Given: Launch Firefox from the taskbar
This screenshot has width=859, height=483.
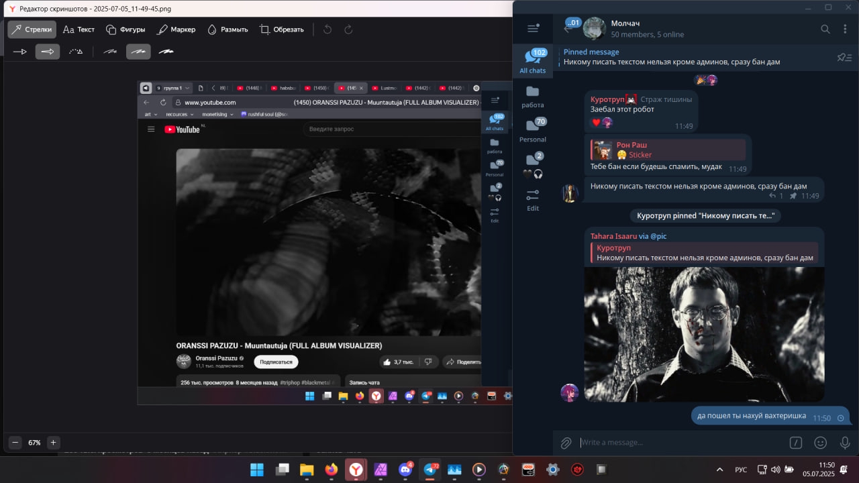Looking at the screenshot, I should point(331,470).
